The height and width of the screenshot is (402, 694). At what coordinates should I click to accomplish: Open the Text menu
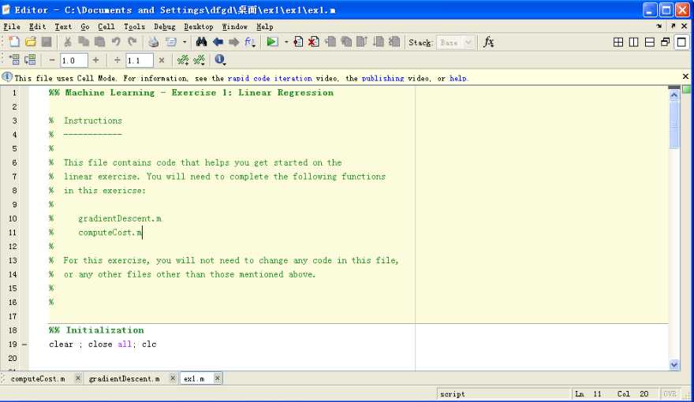[63, 27]
